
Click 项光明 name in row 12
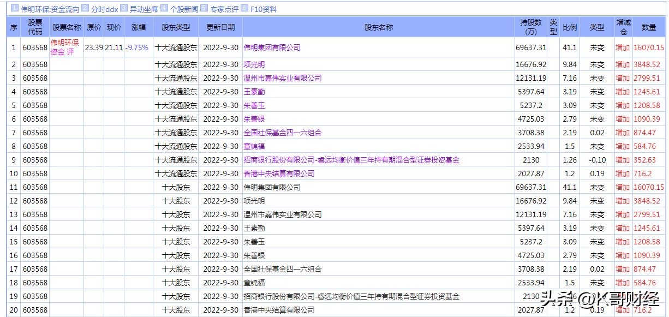[254, 201]
